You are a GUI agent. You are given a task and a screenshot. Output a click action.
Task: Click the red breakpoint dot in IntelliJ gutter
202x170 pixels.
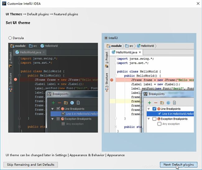point(112,80)
